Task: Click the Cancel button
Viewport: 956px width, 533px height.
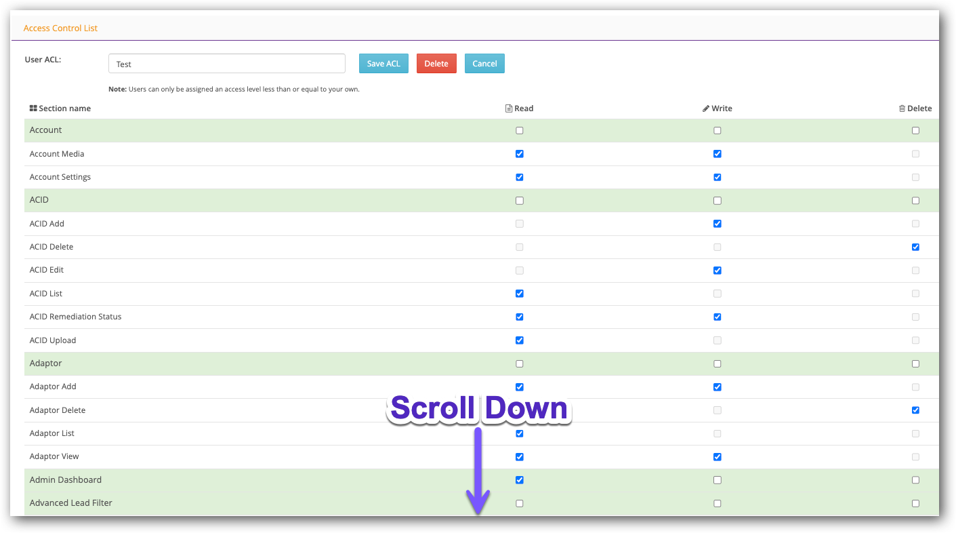Action: pyautogui.click(x=484, y=63)
